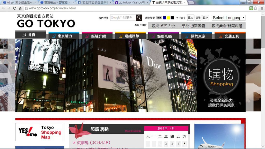Open the Chrome menu icon
265x149 pixels.
tap(262, 8)
